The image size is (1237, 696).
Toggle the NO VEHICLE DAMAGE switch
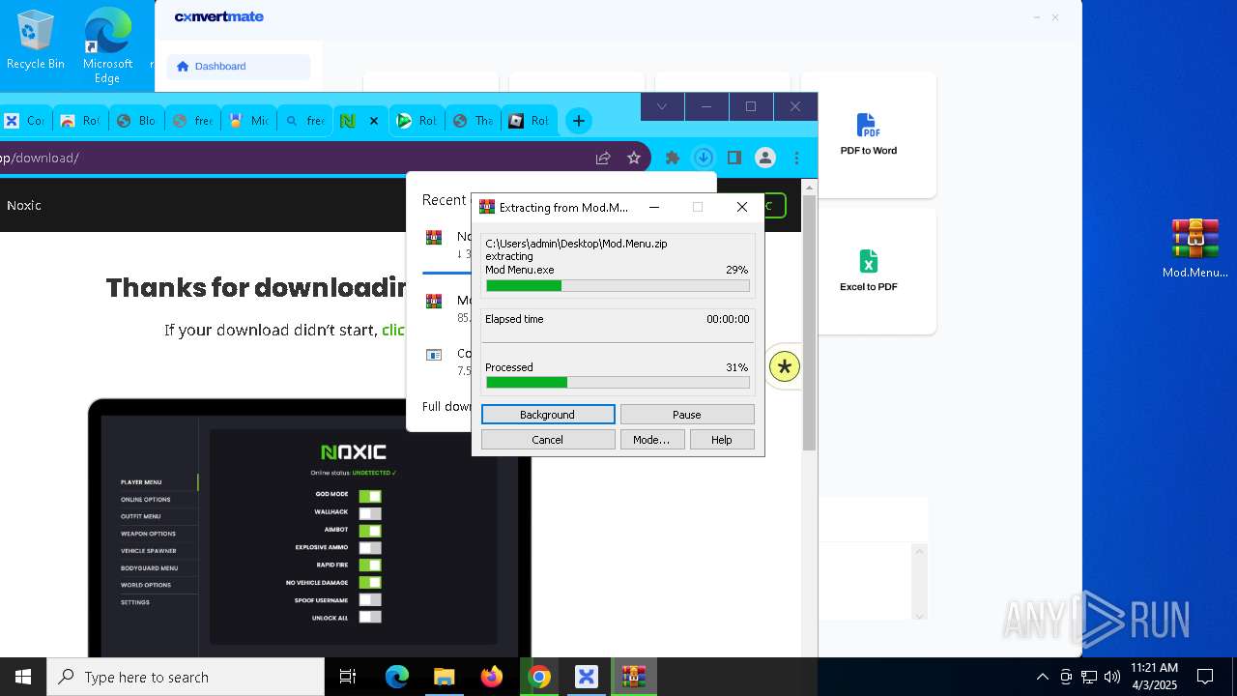[370, 583]
